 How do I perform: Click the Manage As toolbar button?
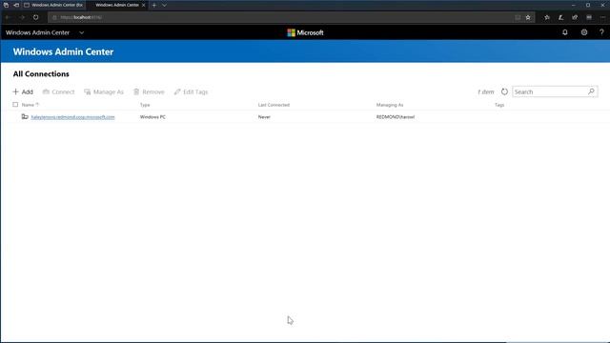pyautogui.click(x=104, y=91)
